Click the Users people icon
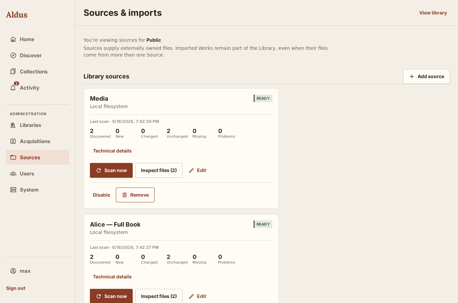The width and height of the screenshot is (458, 303). pos(13,174)
